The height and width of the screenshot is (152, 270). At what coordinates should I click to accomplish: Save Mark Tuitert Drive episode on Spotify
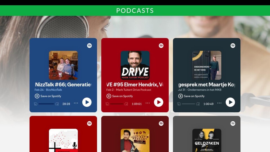(x=120, y=96)
